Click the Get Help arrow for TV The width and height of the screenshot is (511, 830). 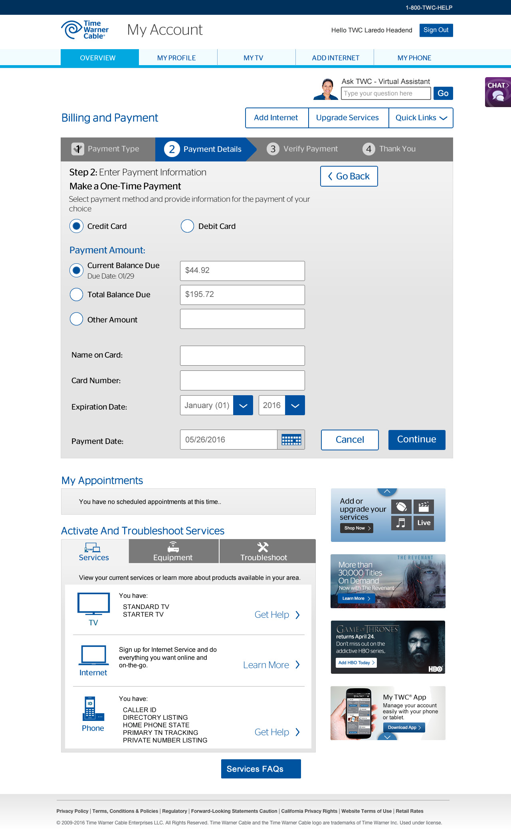(297, 615)
